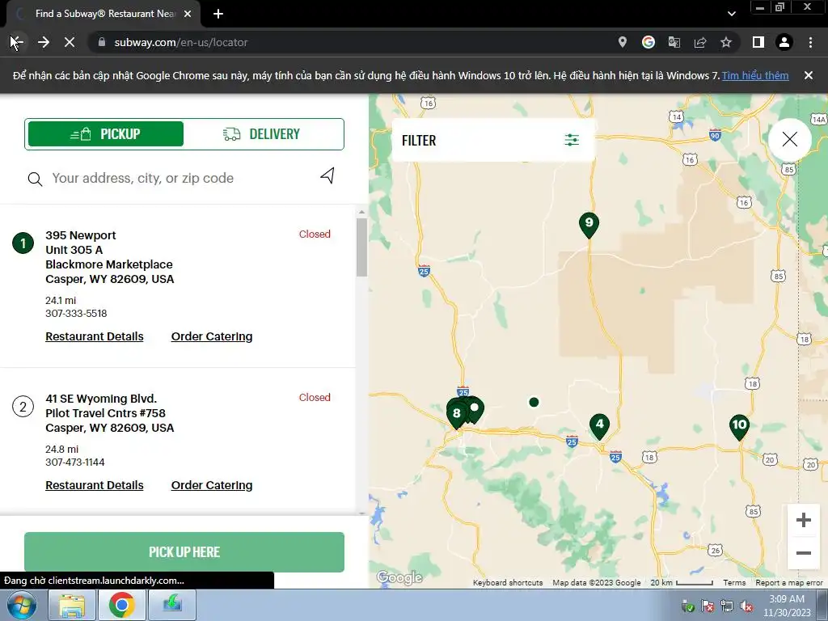
Task: Toggle the browser side panel
Action: click(x=758, y=42)
